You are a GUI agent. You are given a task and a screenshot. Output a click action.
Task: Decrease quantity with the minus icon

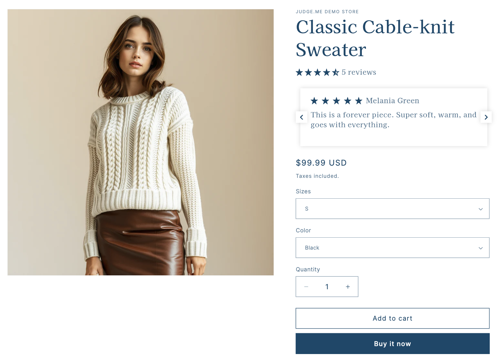click(306, 287)
